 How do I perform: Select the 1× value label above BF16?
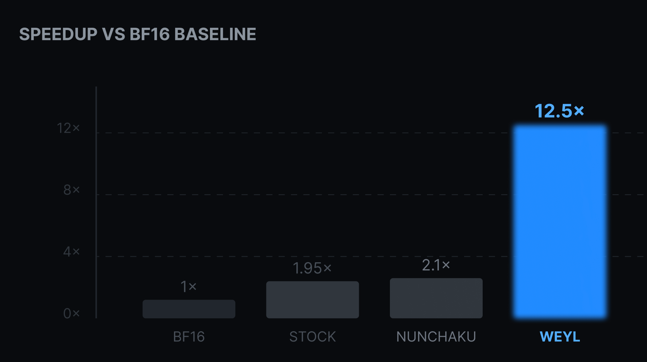coord(188,286)
